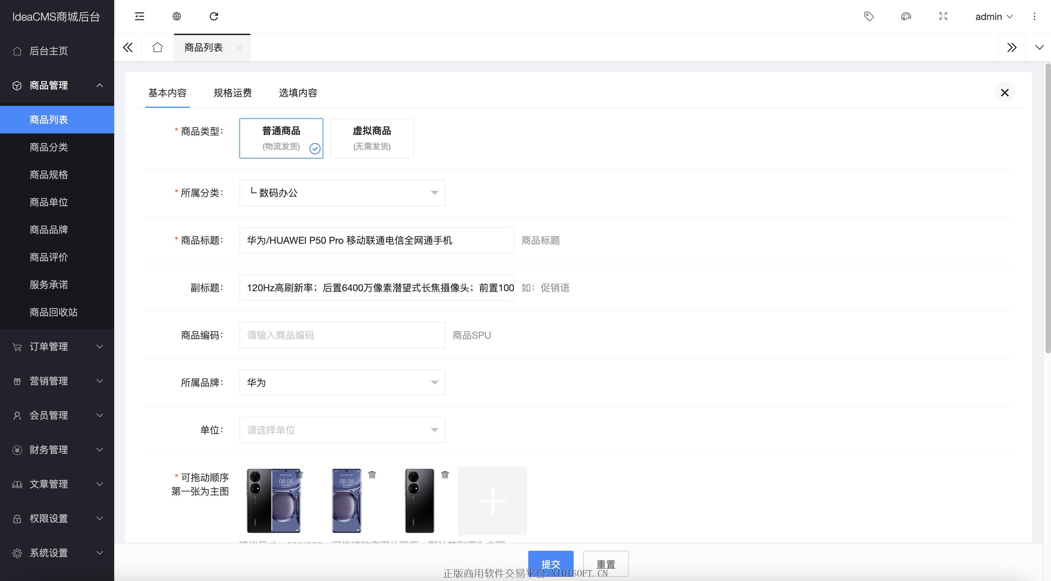The width and height of the screenshot is (1051, 581).
Task: Add a new product image with plus tile
Action: click(x=492, y=501)
